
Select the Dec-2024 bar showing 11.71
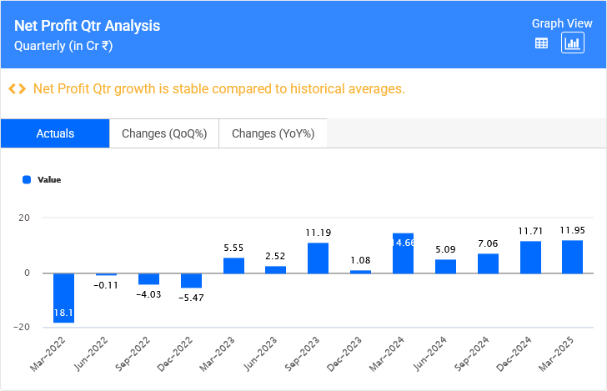[530, 257]
